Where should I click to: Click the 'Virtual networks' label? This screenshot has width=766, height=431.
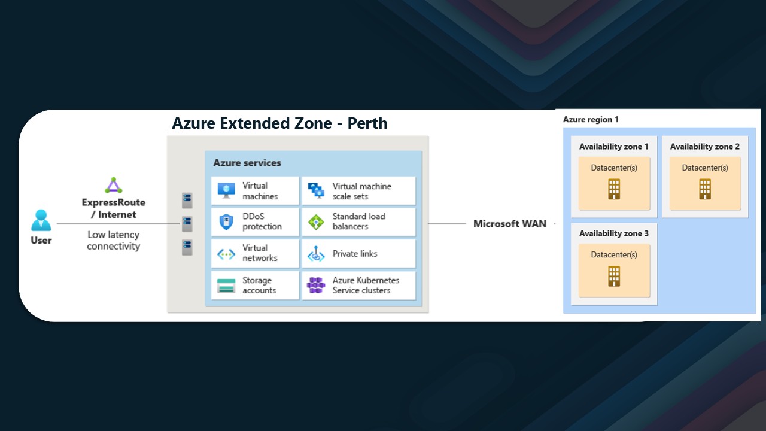(x=260, y=253)
